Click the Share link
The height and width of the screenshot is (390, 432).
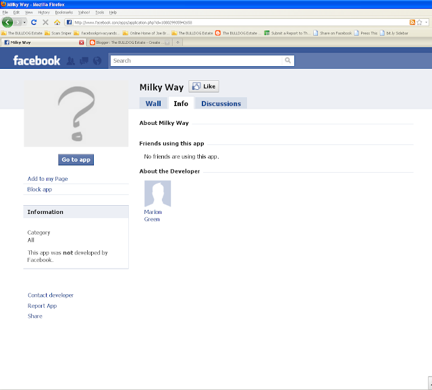click(35, 316)
